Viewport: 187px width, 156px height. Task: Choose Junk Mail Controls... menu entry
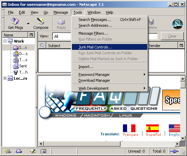[110, 47]
